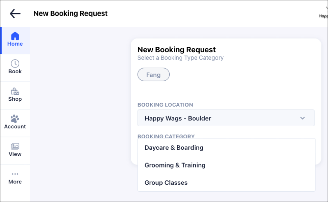Open Home via the house icon
This screenshot has width=328, height=202.
click(15, 36)
